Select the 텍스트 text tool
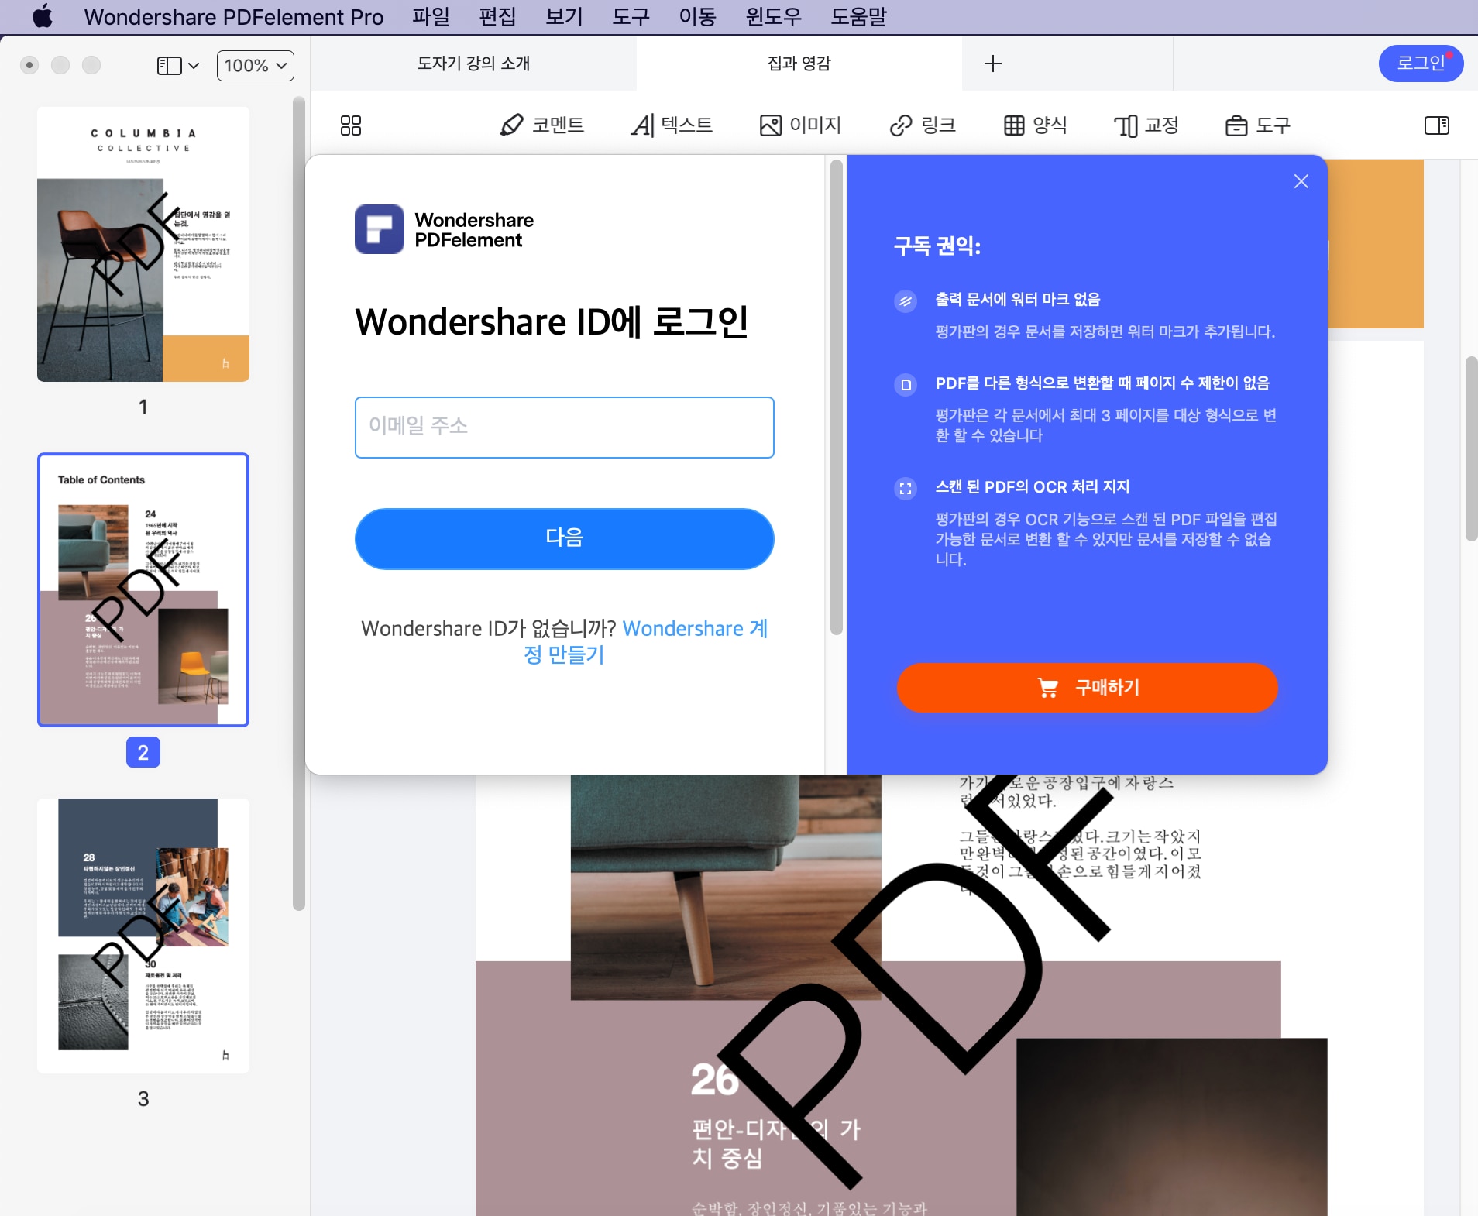1478x1216 pixels. tap(672, 125)
